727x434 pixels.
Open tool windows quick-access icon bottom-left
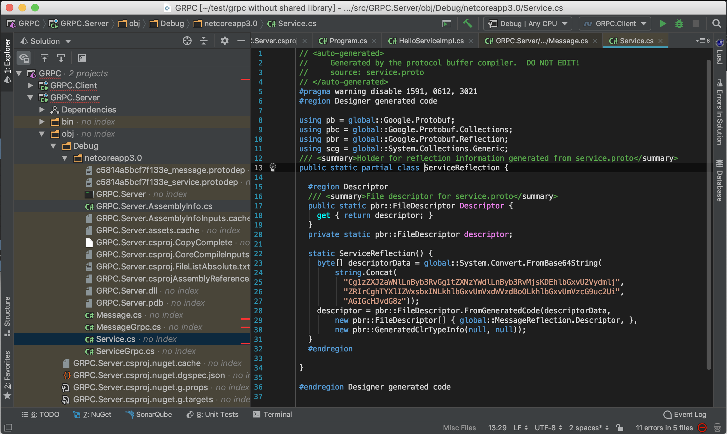[8, 428]
